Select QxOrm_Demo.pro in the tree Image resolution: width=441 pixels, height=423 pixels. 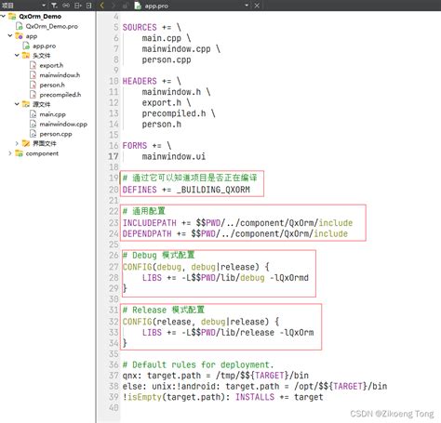click(x=51, y=26)
